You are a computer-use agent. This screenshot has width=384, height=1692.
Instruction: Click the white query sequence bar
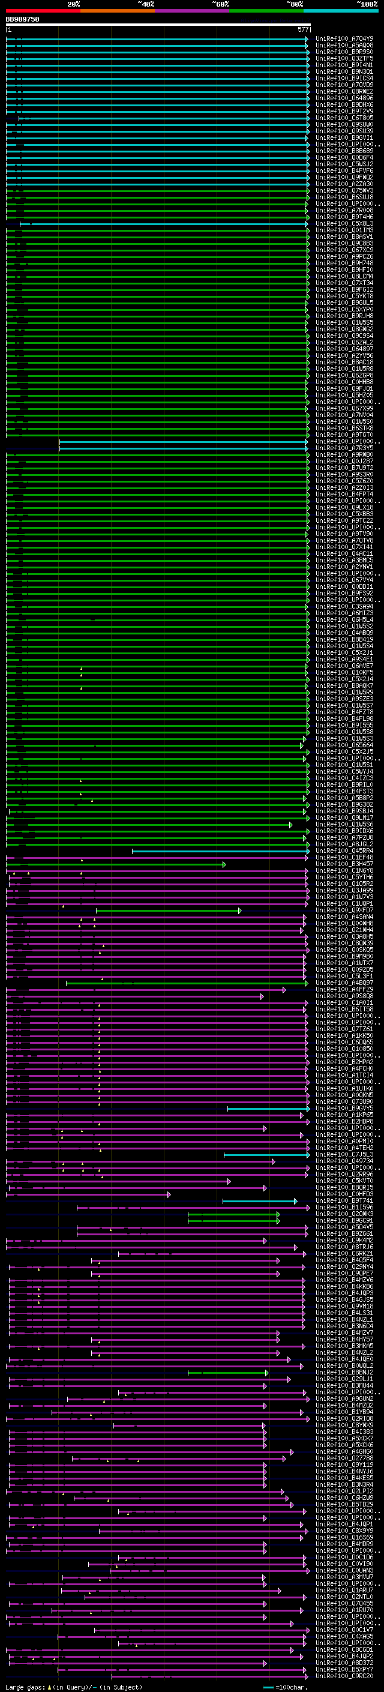(x=158, y=24)
